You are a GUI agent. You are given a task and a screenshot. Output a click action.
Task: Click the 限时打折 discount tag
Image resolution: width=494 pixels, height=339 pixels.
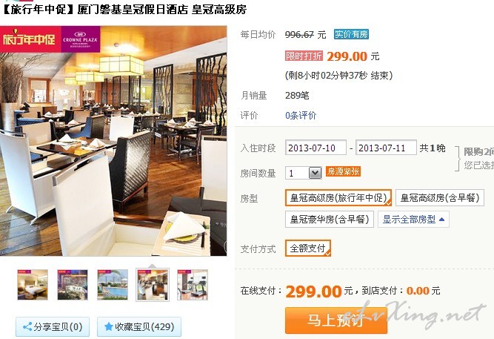pos(304,56)
